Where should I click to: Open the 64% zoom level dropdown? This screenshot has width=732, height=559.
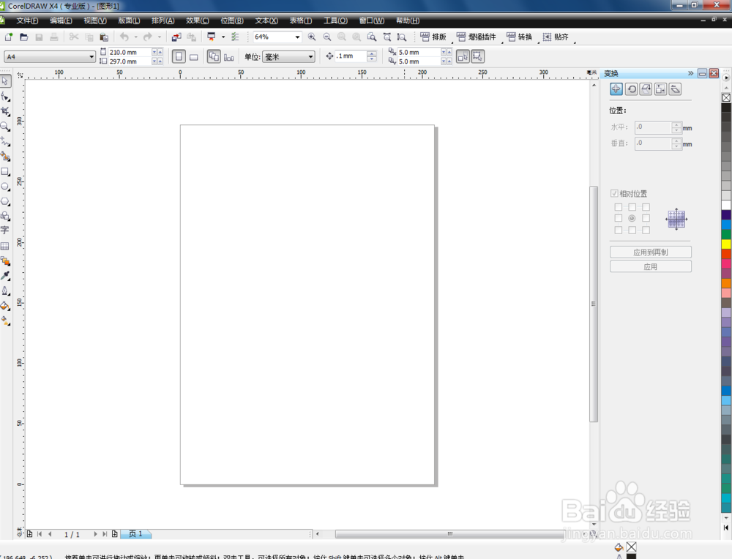click(297, 37)
